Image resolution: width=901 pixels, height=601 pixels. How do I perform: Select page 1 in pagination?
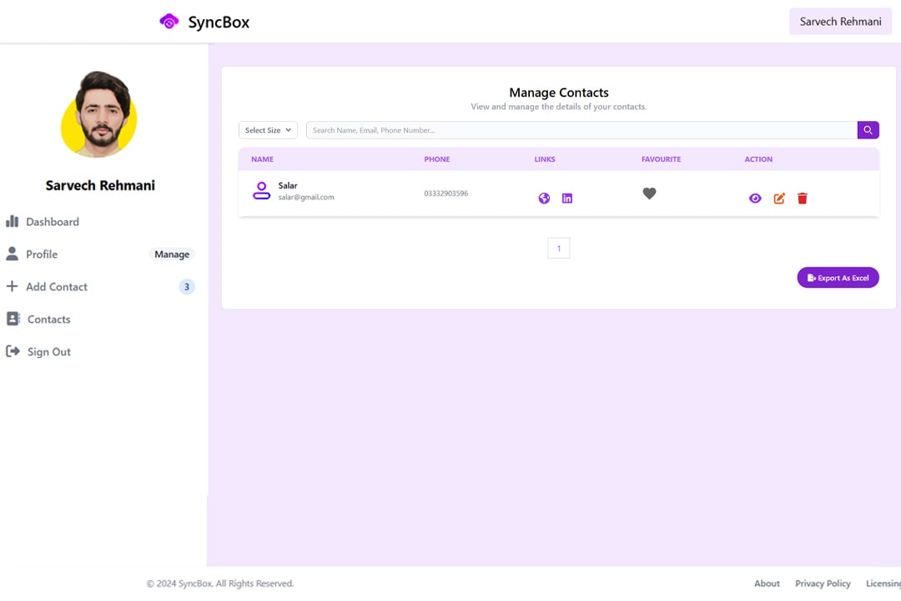[x=558, y=247]
